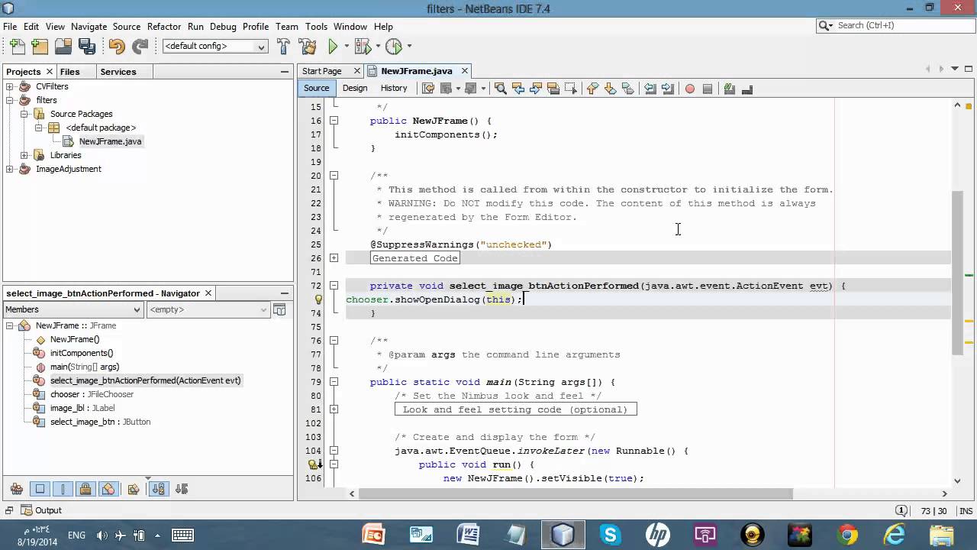The width and height of the screenshot is (977, 550).
Task: Open the Tools menu
Action: tap(316, 26)
